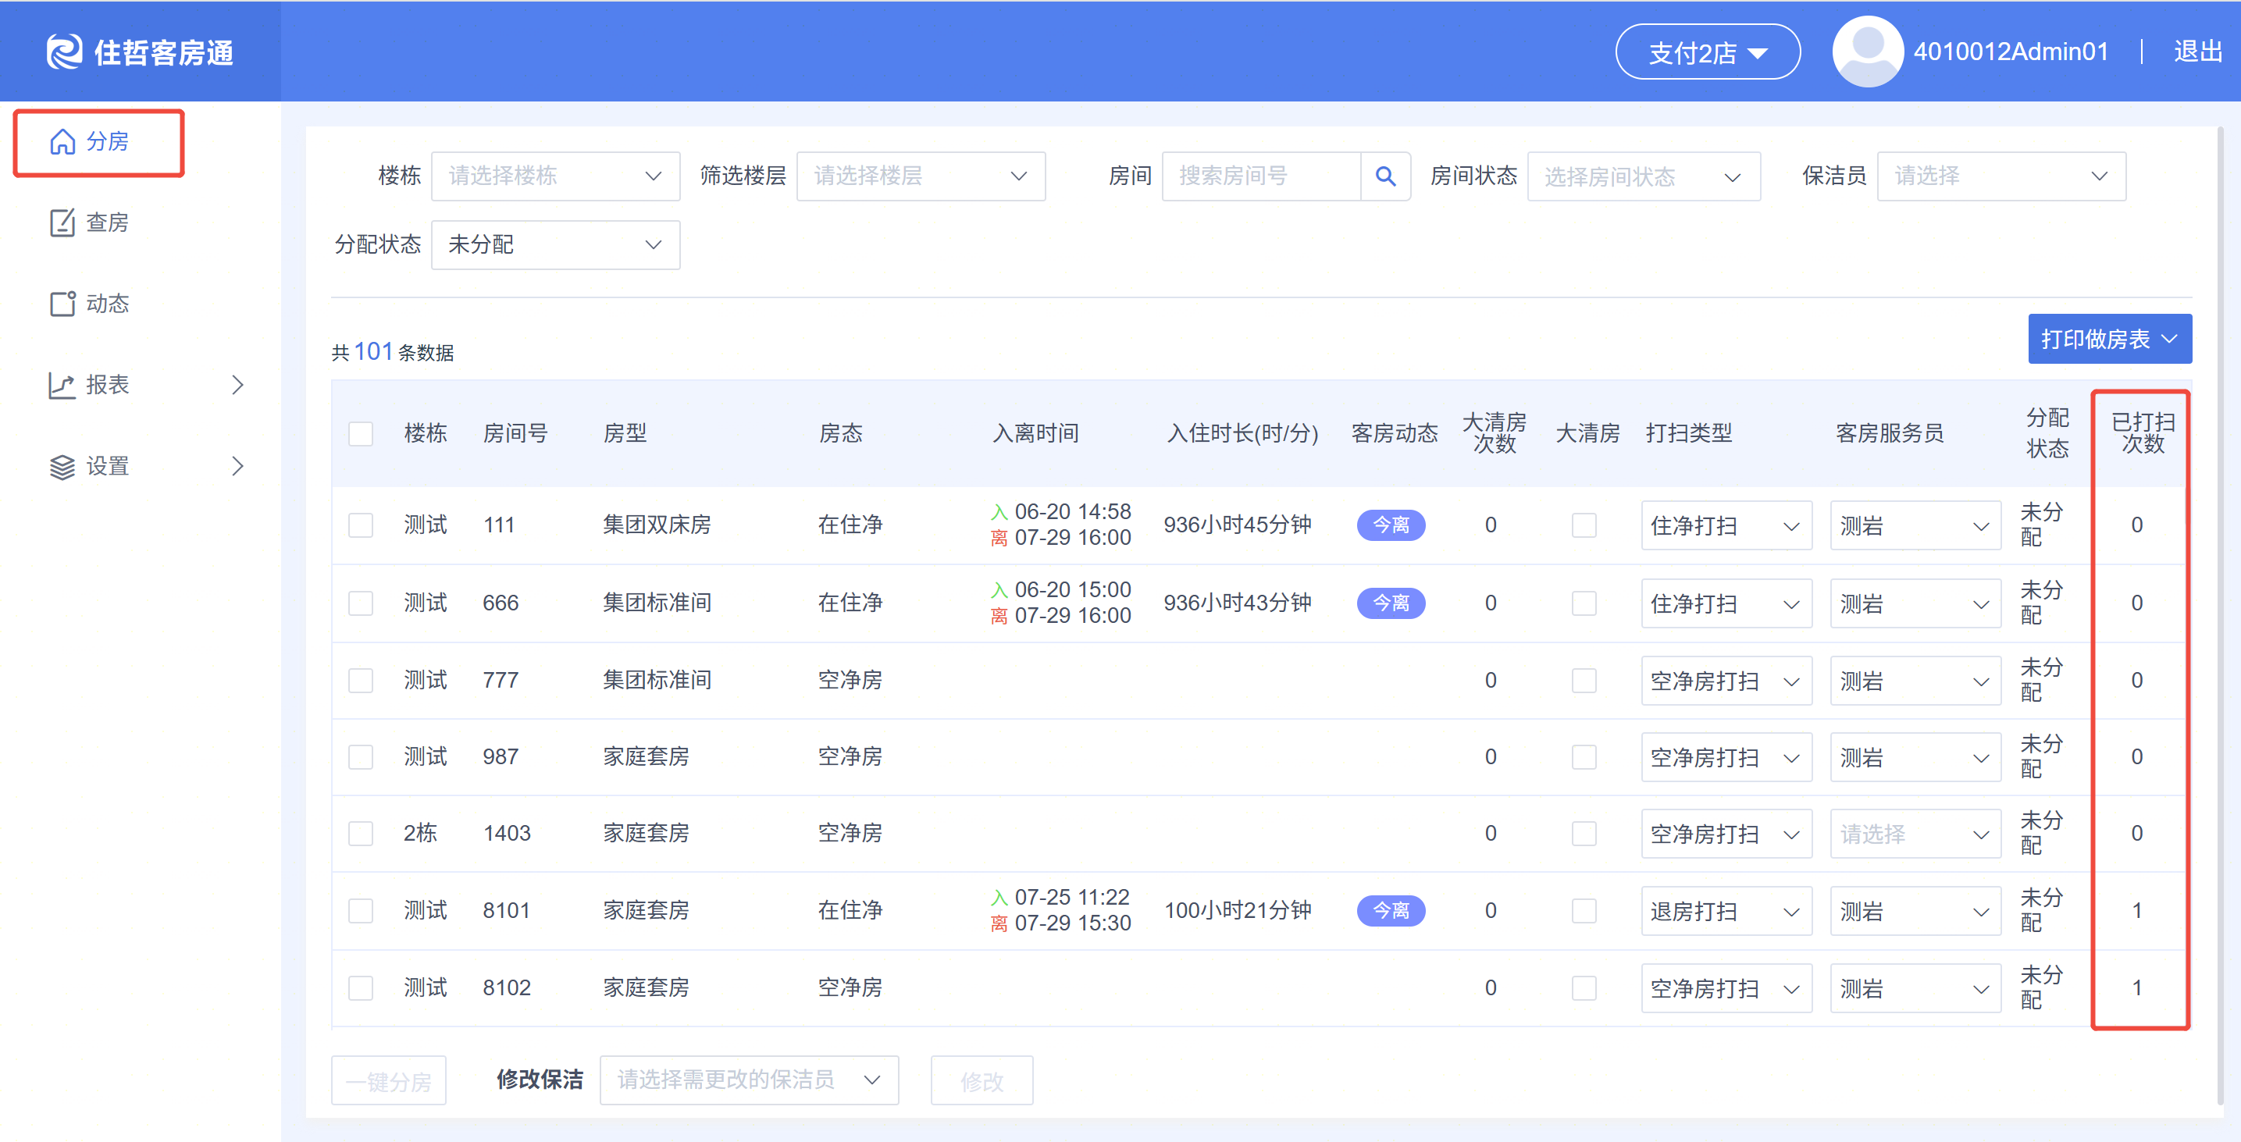
Task: Open 客房服务员 dropdown for room 1403
Action: tap(1915, 833)
